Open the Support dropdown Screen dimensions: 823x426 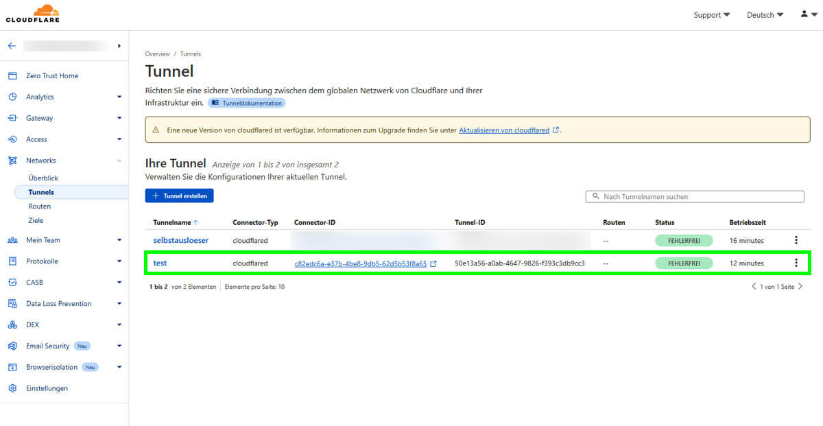pos(712,15)
